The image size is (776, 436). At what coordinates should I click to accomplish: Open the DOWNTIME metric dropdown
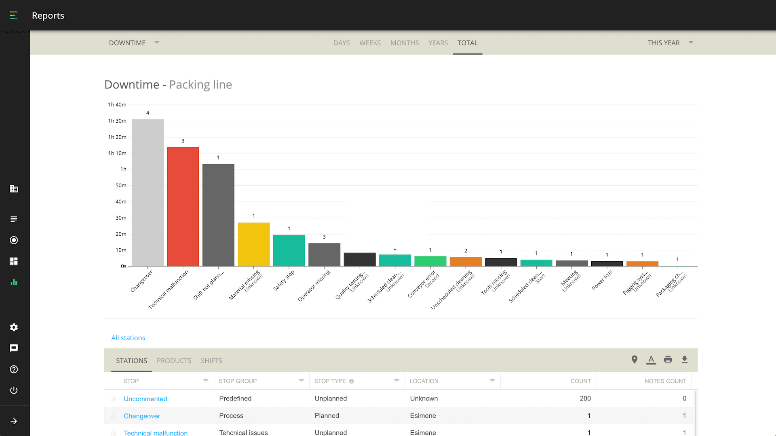pyautogui.click(x=134, y=42)
